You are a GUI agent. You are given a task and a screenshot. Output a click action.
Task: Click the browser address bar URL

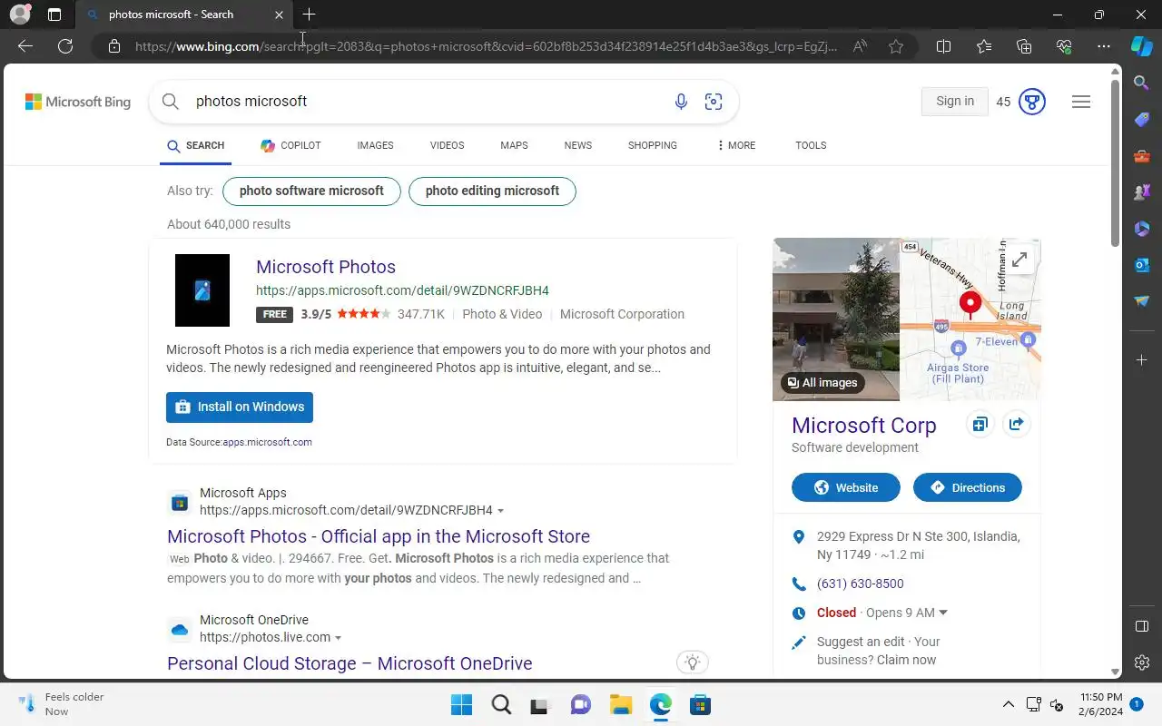[486, 46]
